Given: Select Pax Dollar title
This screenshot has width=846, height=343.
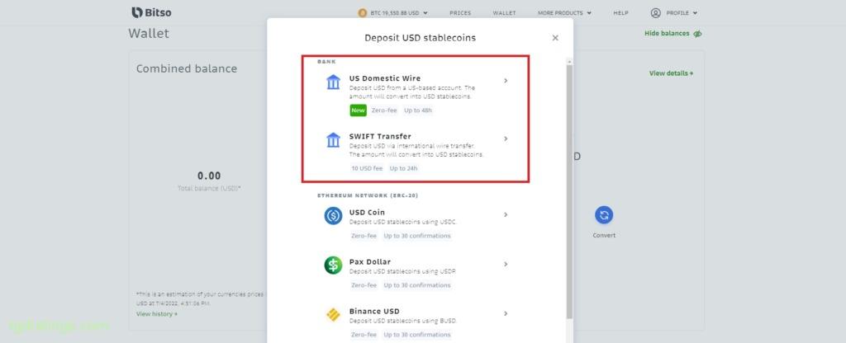Looking at the screenshot, I should [x=370, y=261].
